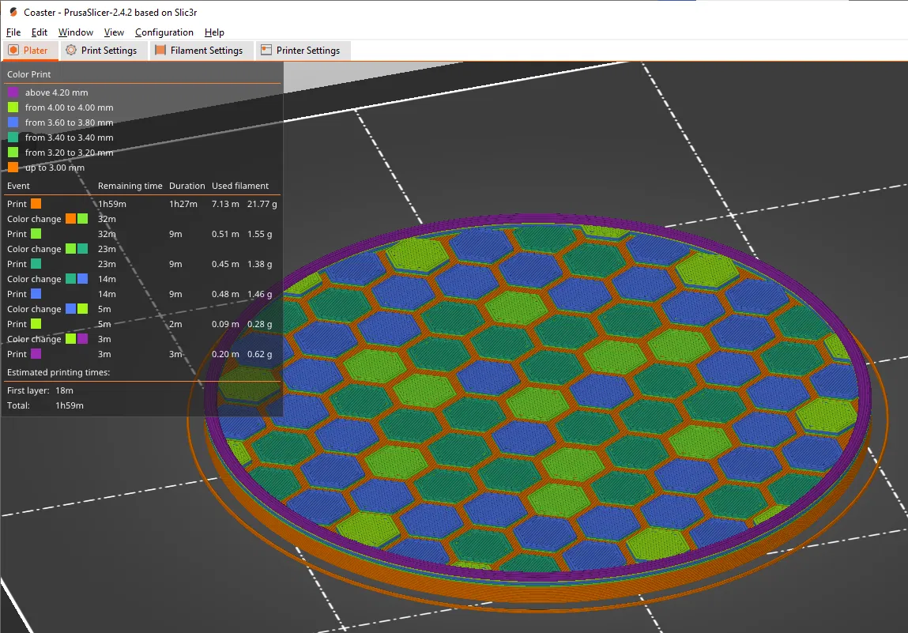Open the Window menu

point(75,32)
